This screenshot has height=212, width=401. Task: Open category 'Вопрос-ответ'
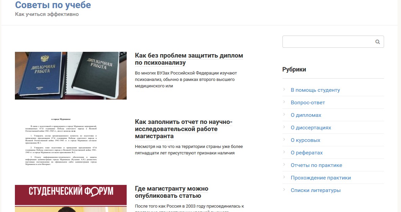tap(308, 103)
